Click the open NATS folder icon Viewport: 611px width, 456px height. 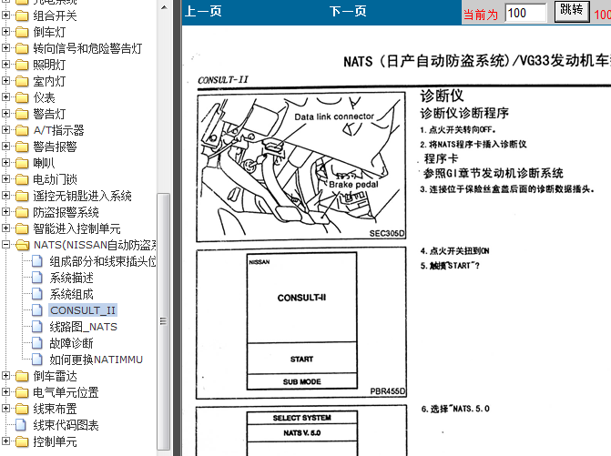[22, 245]
